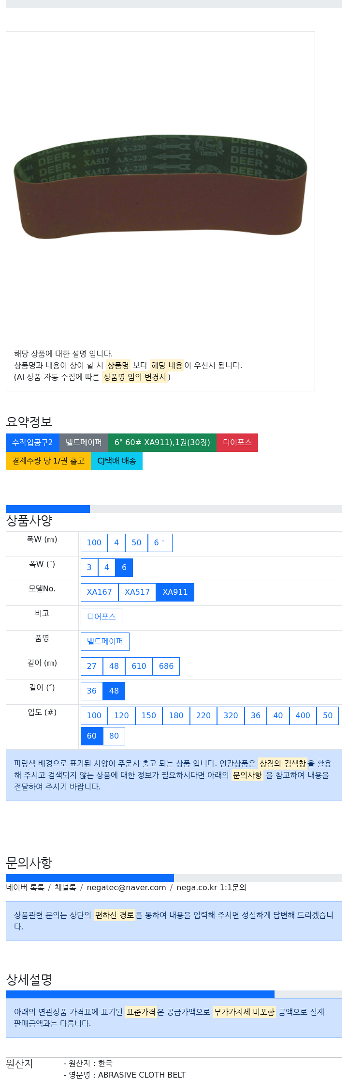Click the CJ택배 배송 shipping tag
The width and height of the screenshot is (348, 1081).
click(x=116, y=461)
